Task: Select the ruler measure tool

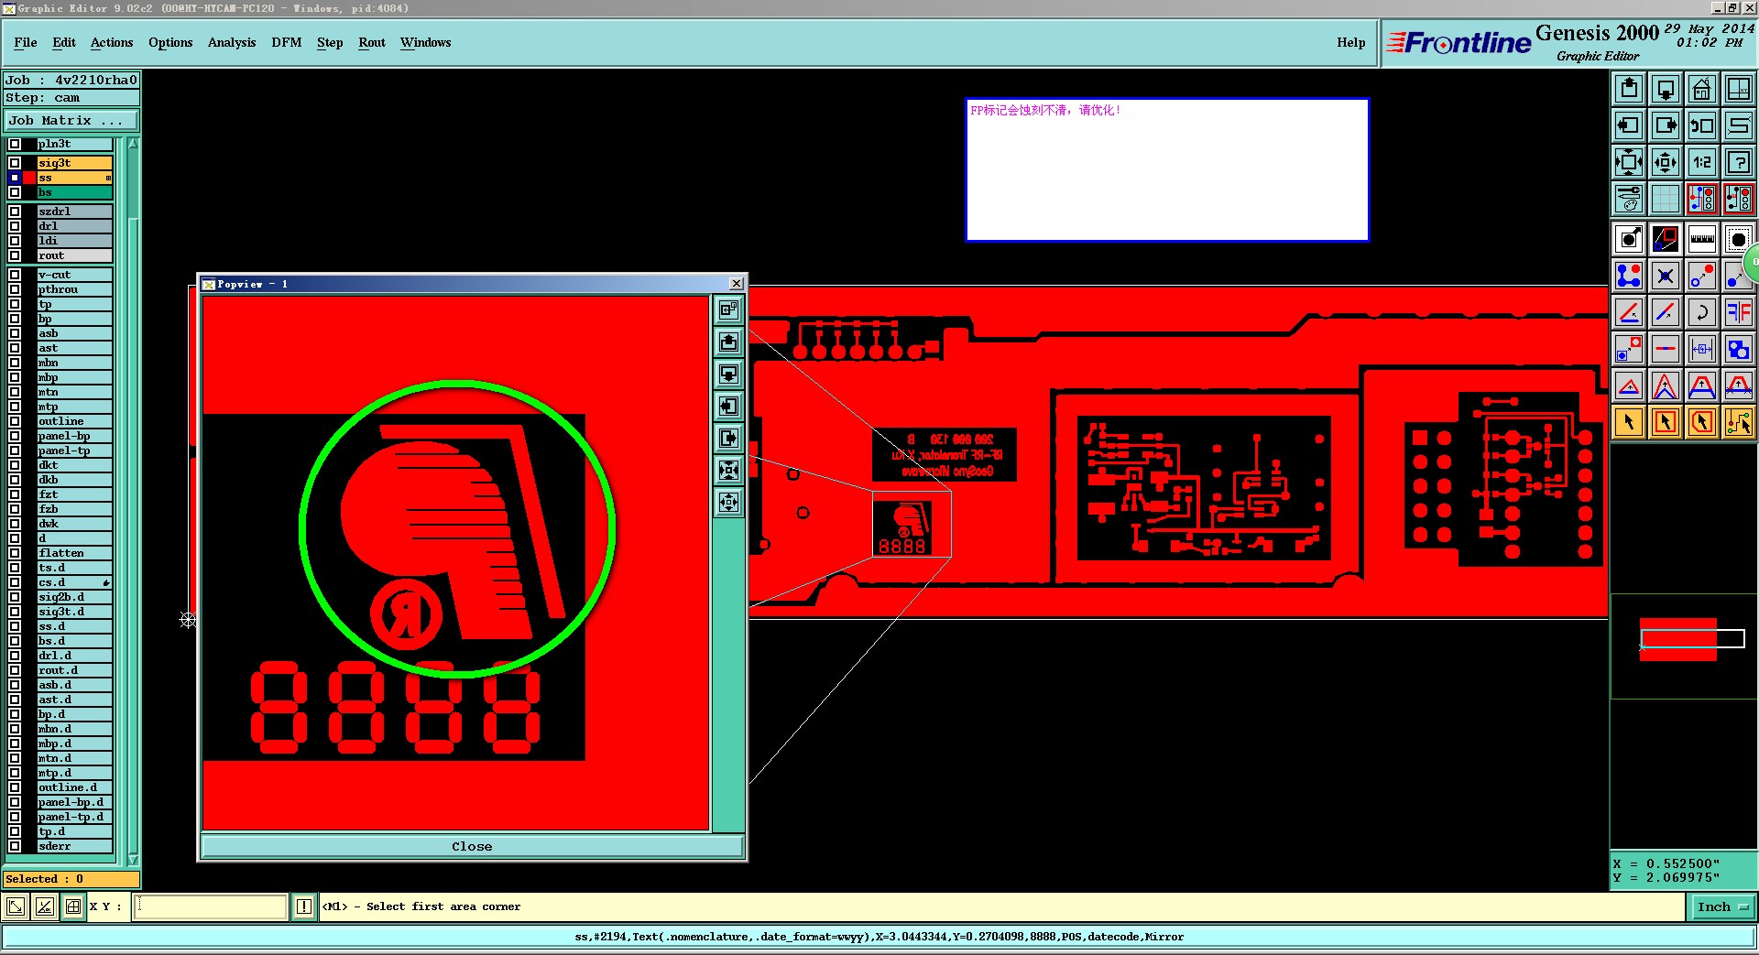Action: click(1702, 240)
